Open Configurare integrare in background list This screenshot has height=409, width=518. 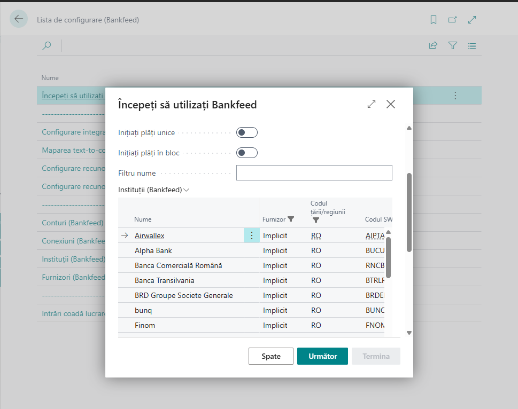pyautogui.click(x=74, y=132)
